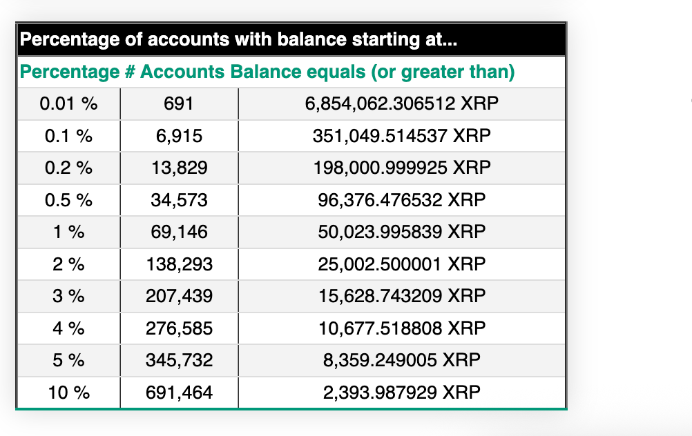
Task: Click balance 198,000.999925 XRP
Action: click(402, 168)
